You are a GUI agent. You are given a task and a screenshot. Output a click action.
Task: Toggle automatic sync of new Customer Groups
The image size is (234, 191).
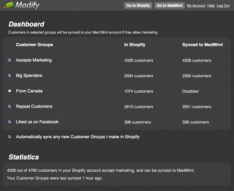pos(10,137)
